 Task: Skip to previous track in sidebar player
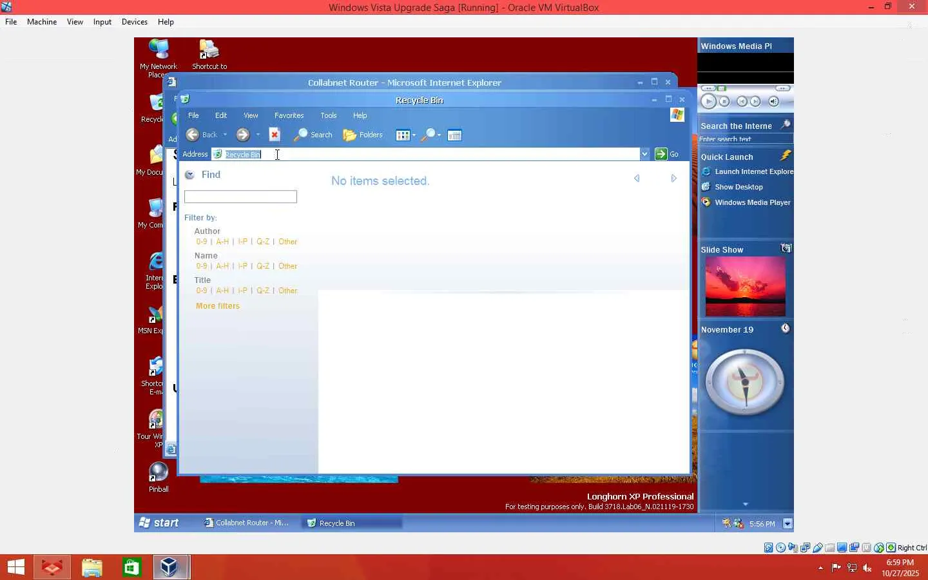pyautogui.click(x=742, y=101)
